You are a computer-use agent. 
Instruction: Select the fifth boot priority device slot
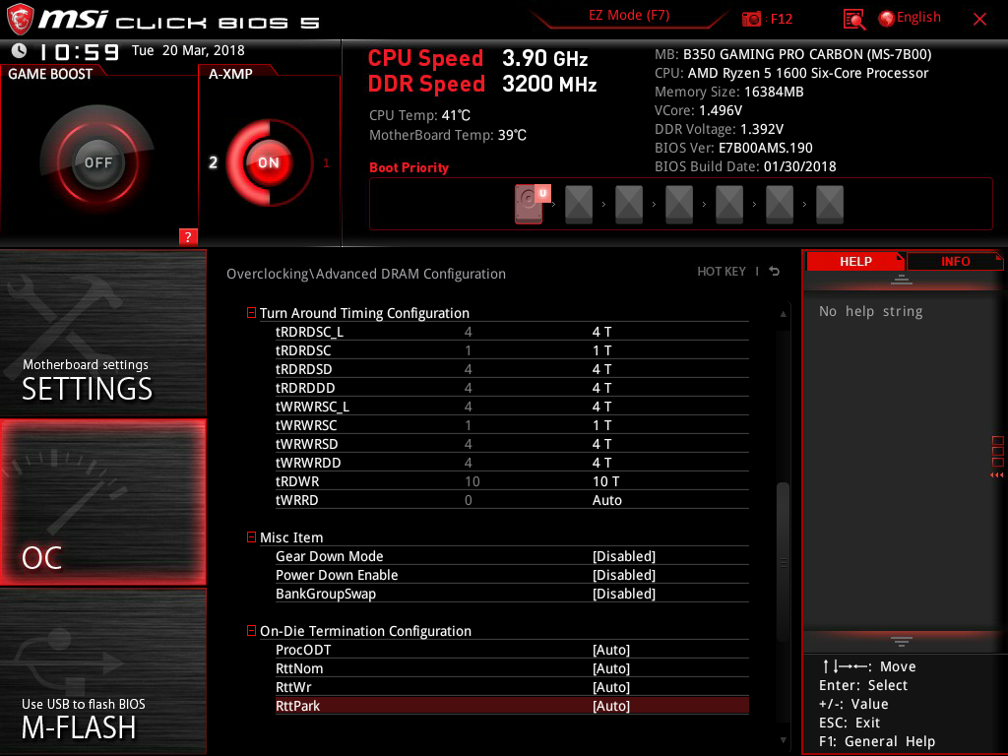(729, 205)
